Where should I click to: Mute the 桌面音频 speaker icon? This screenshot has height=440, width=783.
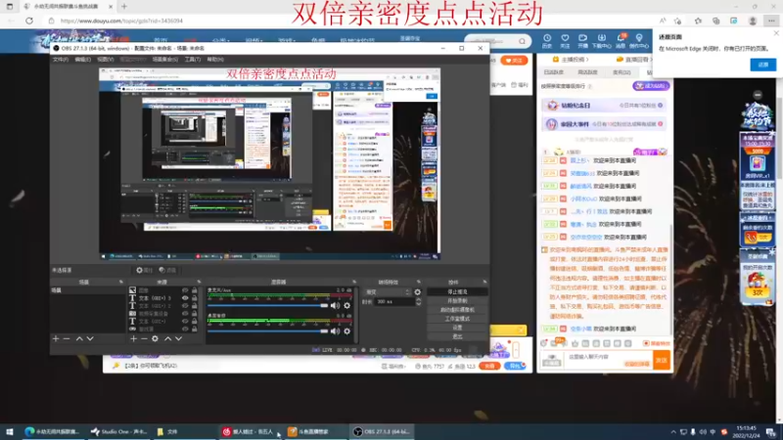335,331
